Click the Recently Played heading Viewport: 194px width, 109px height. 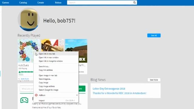click(29, 35)
